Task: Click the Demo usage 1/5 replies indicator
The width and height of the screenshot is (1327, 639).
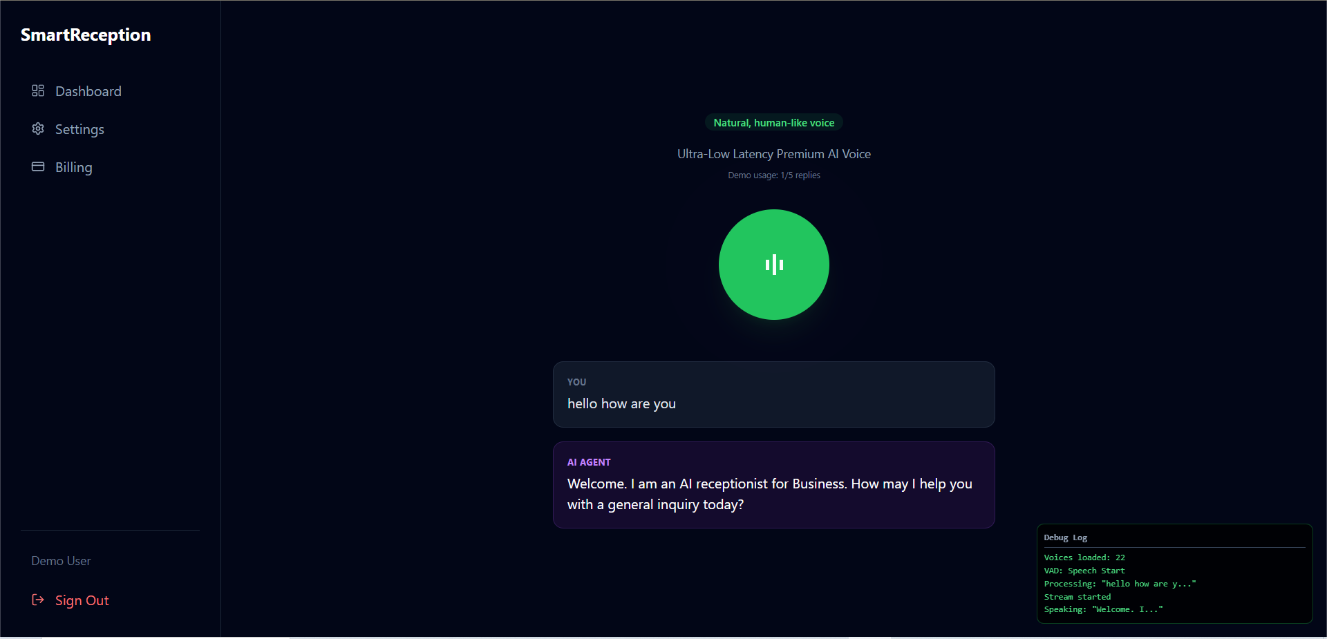Action: pyautogui.click(x=773, y=175)
